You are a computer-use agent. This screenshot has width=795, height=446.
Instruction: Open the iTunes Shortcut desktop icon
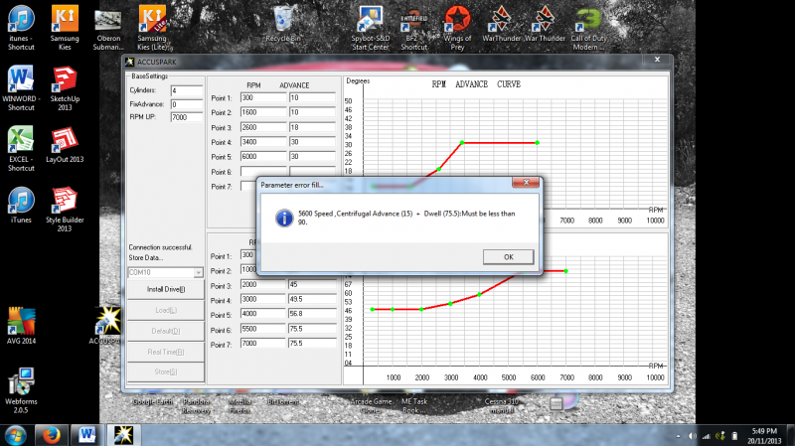[x=21, y=28]
